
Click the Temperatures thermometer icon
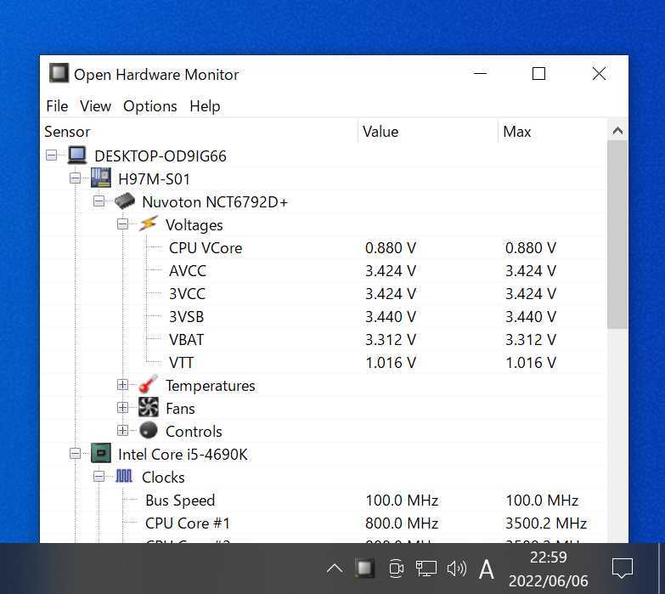click(x=149, y=384)
